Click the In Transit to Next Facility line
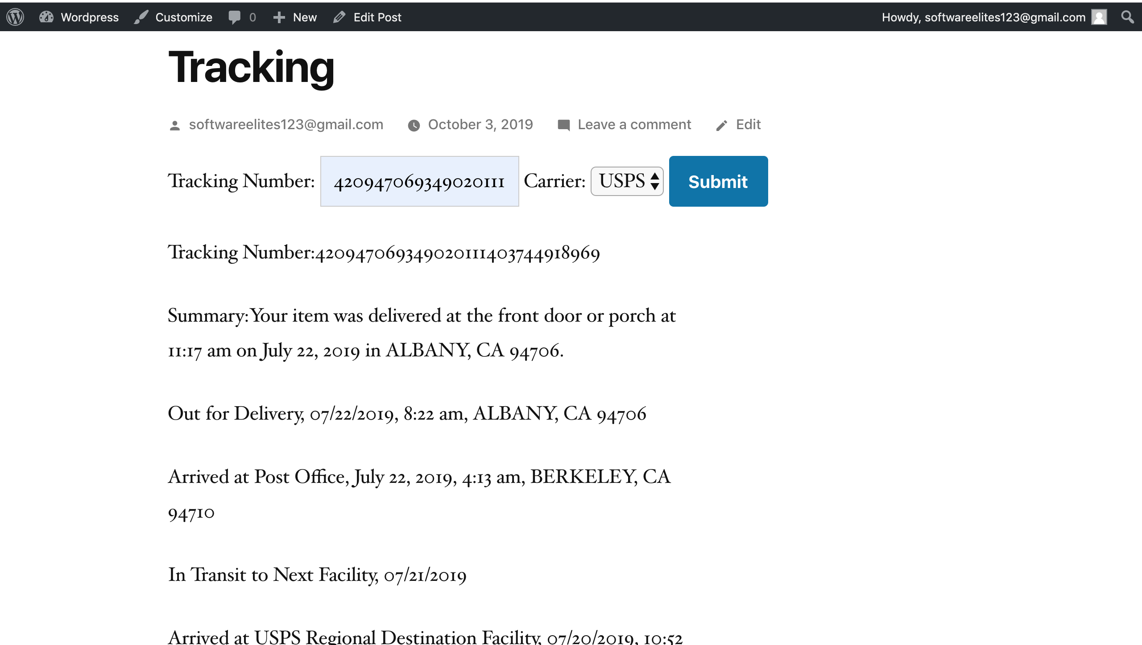The height and width of the screenshot is (645, 1142). pyautogui.click(x=317, y=575)
